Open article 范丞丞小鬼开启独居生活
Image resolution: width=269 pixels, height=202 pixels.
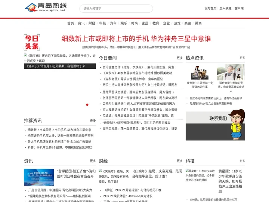tap(138, 116)
